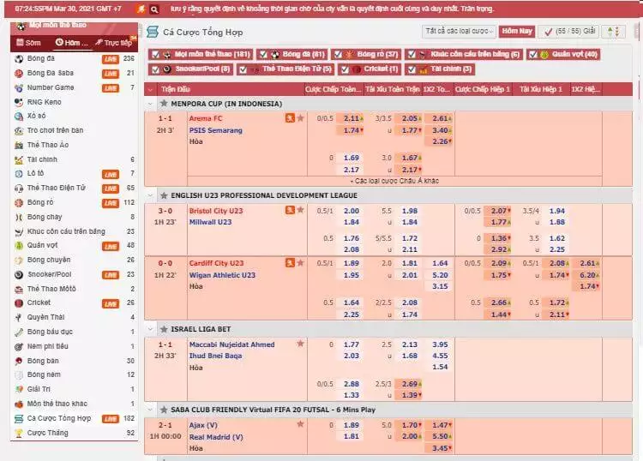Image resolution: width=643 pixels, height=461 pixels.
Task: Expand Các loại cược Châu Á khác
Action: [x=394, y=181]
